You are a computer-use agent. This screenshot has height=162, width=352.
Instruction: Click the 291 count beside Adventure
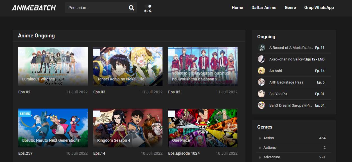tap(322, 157)
